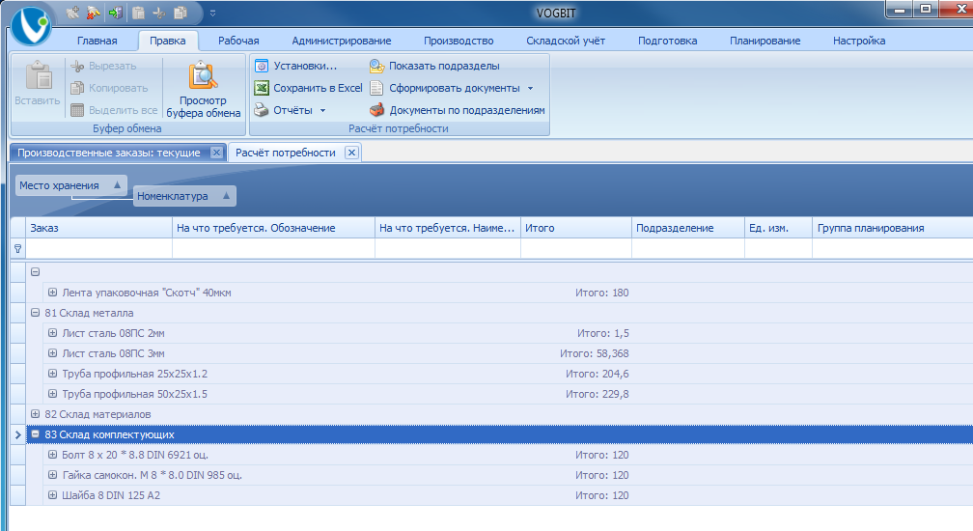The width and height of the screenshot is (973, 531).
Task: Click На что требуется. Обозначение column header
Action: (274, 228)
